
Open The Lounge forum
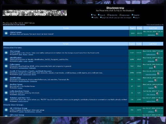tap(15, 51)
